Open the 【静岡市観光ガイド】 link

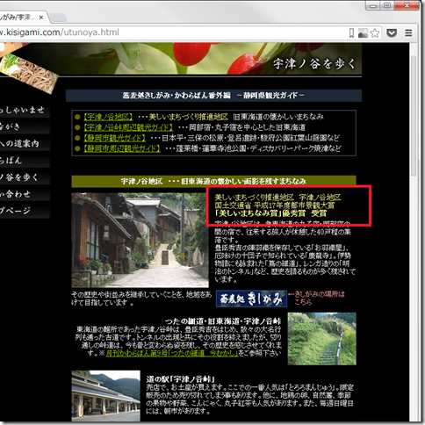pyautogui.click(x=114, y=138)
